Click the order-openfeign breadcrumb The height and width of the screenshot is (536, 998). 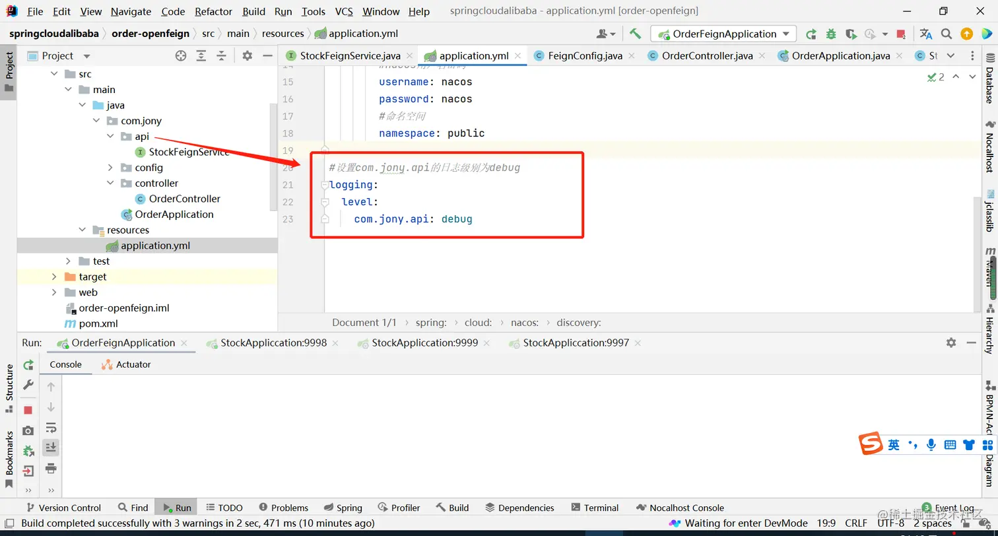(x=150, y=34)
